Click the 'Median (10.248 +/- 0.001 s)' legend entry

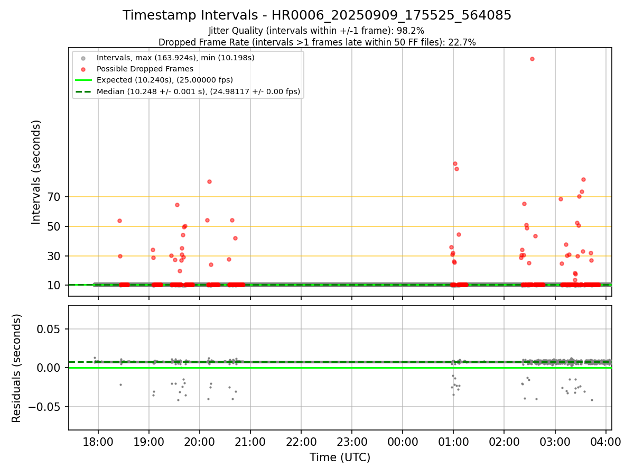(198, 91)
